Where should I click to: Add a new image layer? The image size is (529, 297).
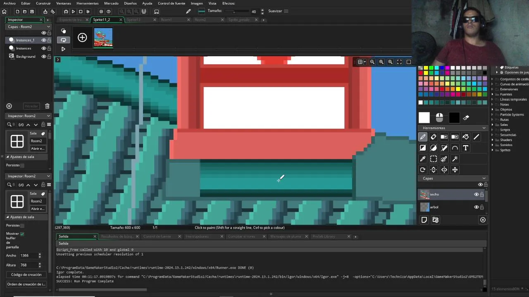[424, 220]
